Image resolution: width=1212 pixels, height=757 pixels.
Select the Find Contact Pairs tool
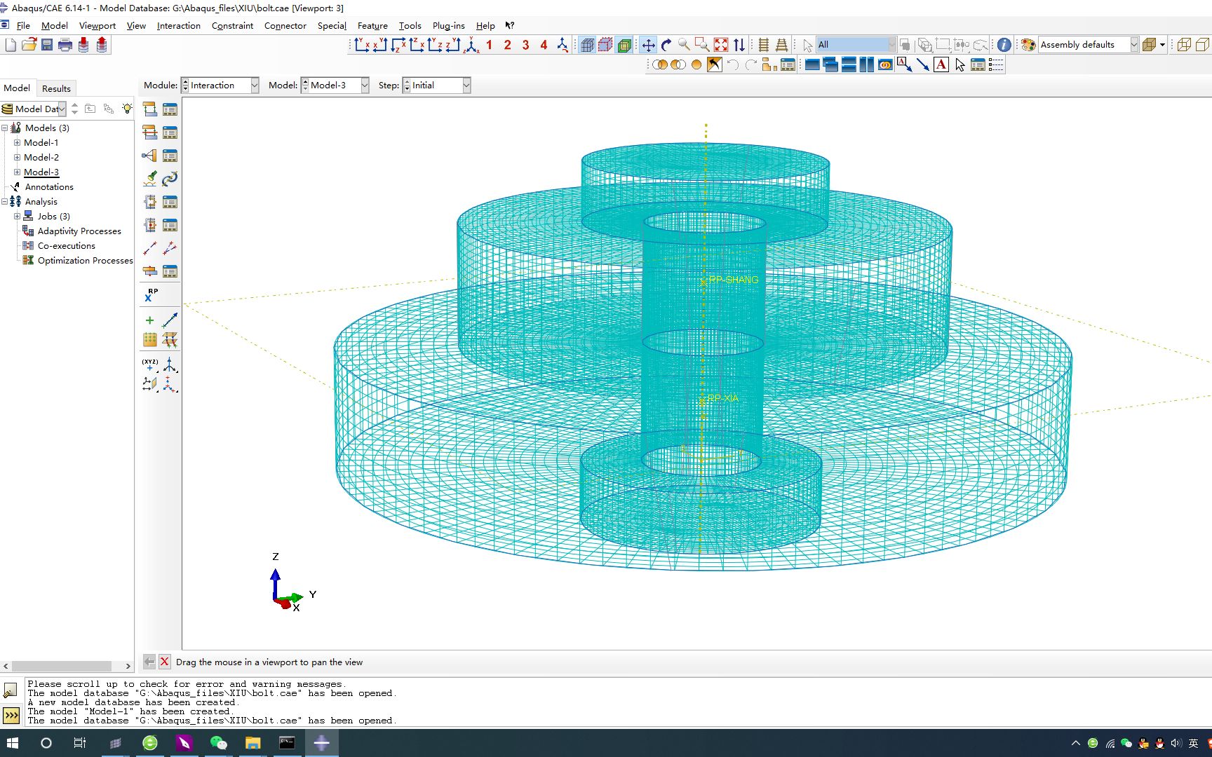pos(150,179)
